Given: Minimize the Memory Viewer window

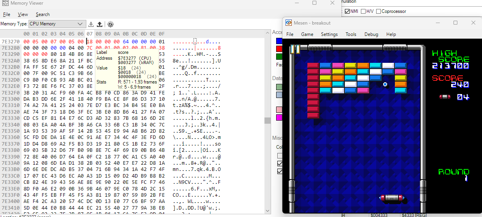Looking at the screenshot, I should (x=296, y=3).
